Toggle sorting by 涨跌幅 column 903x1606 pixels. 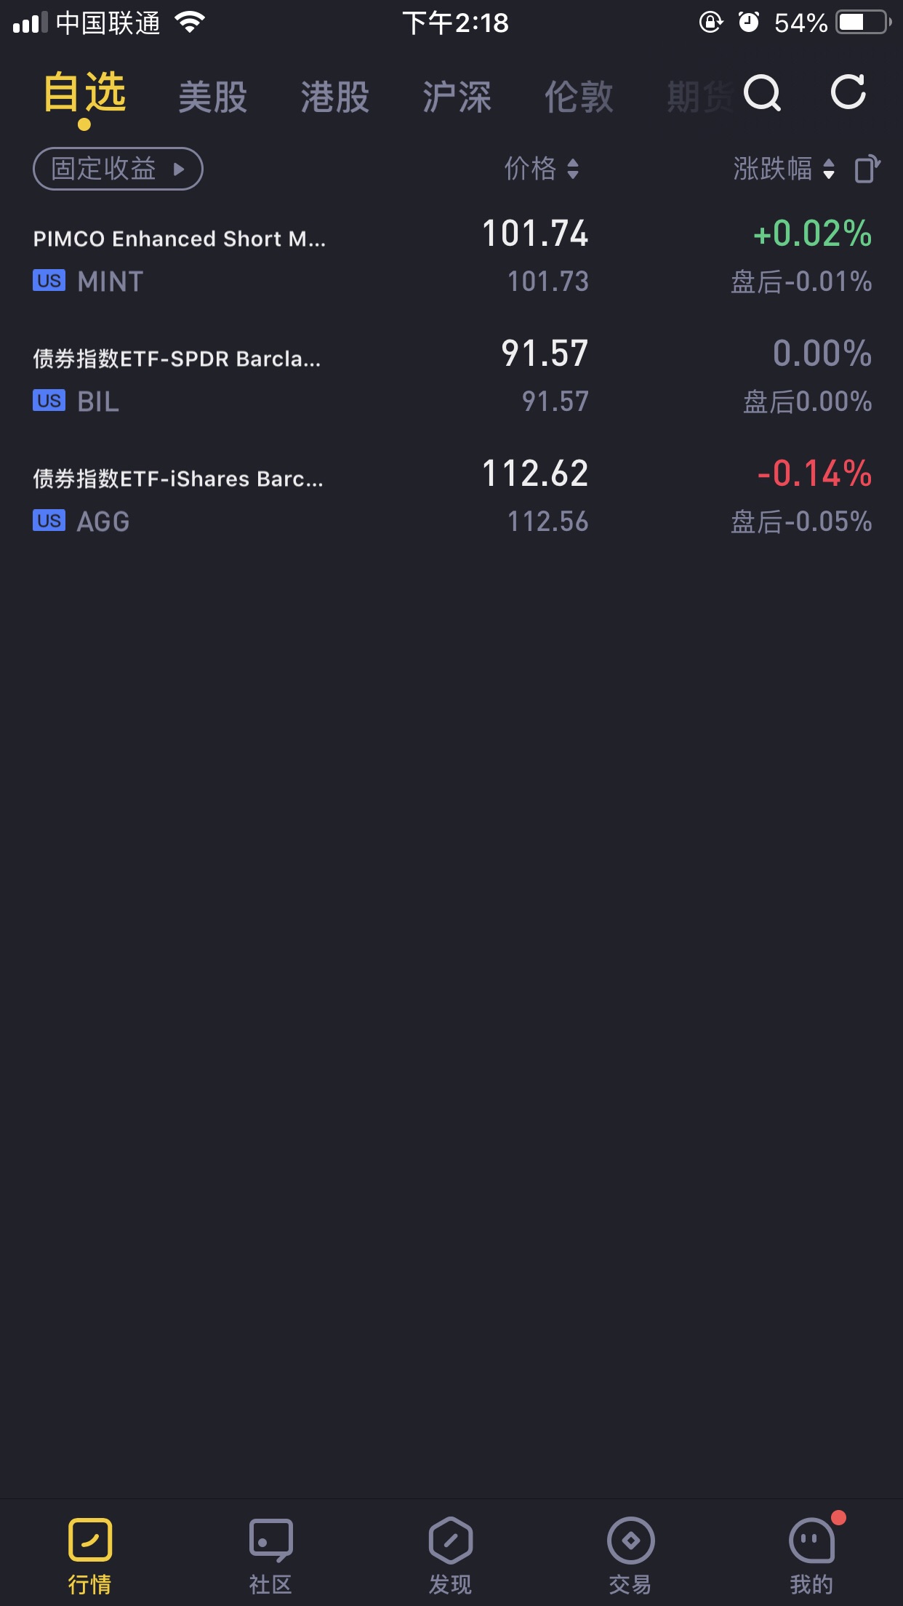click(x=783, y=169)
